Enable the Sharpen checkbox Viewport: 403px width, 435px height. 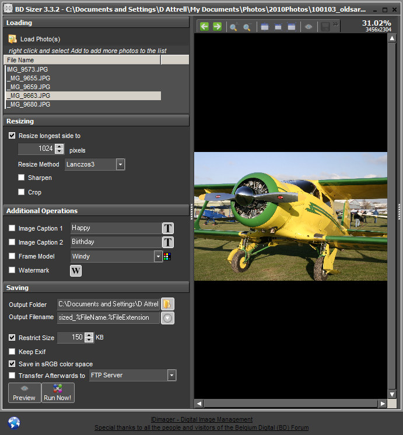pyautogui.click(x=22, y=178)
